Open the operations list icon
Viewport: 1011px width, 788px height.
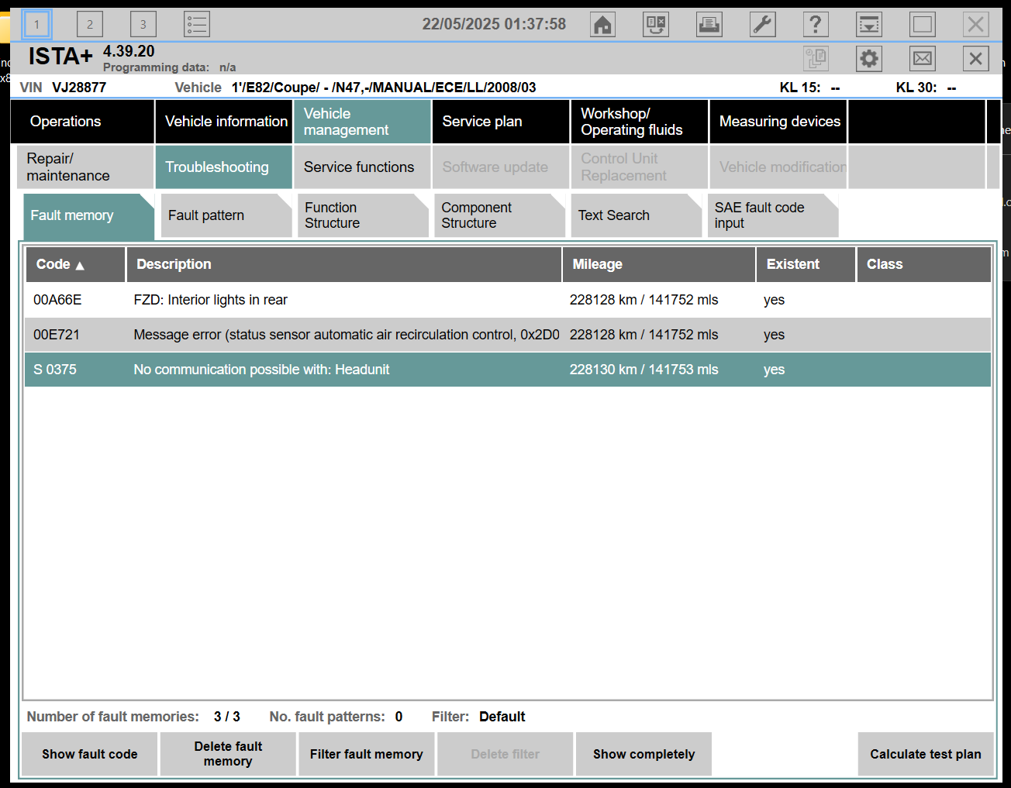click(x=197, y=25)
